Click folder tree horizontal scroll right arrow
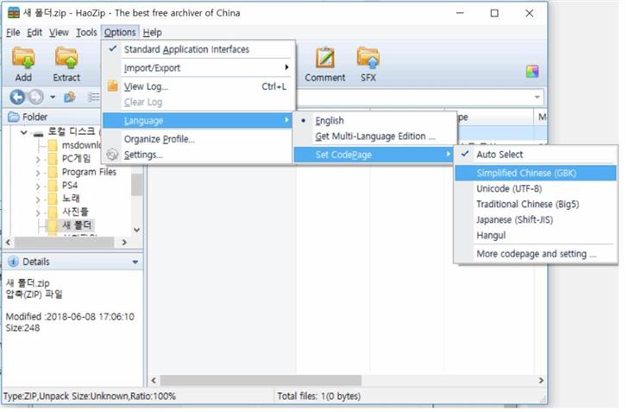628x412 pixels. coord(124,243)
